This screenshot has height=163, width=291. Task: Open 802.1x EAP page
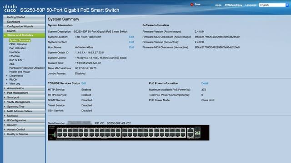[16, 60]
